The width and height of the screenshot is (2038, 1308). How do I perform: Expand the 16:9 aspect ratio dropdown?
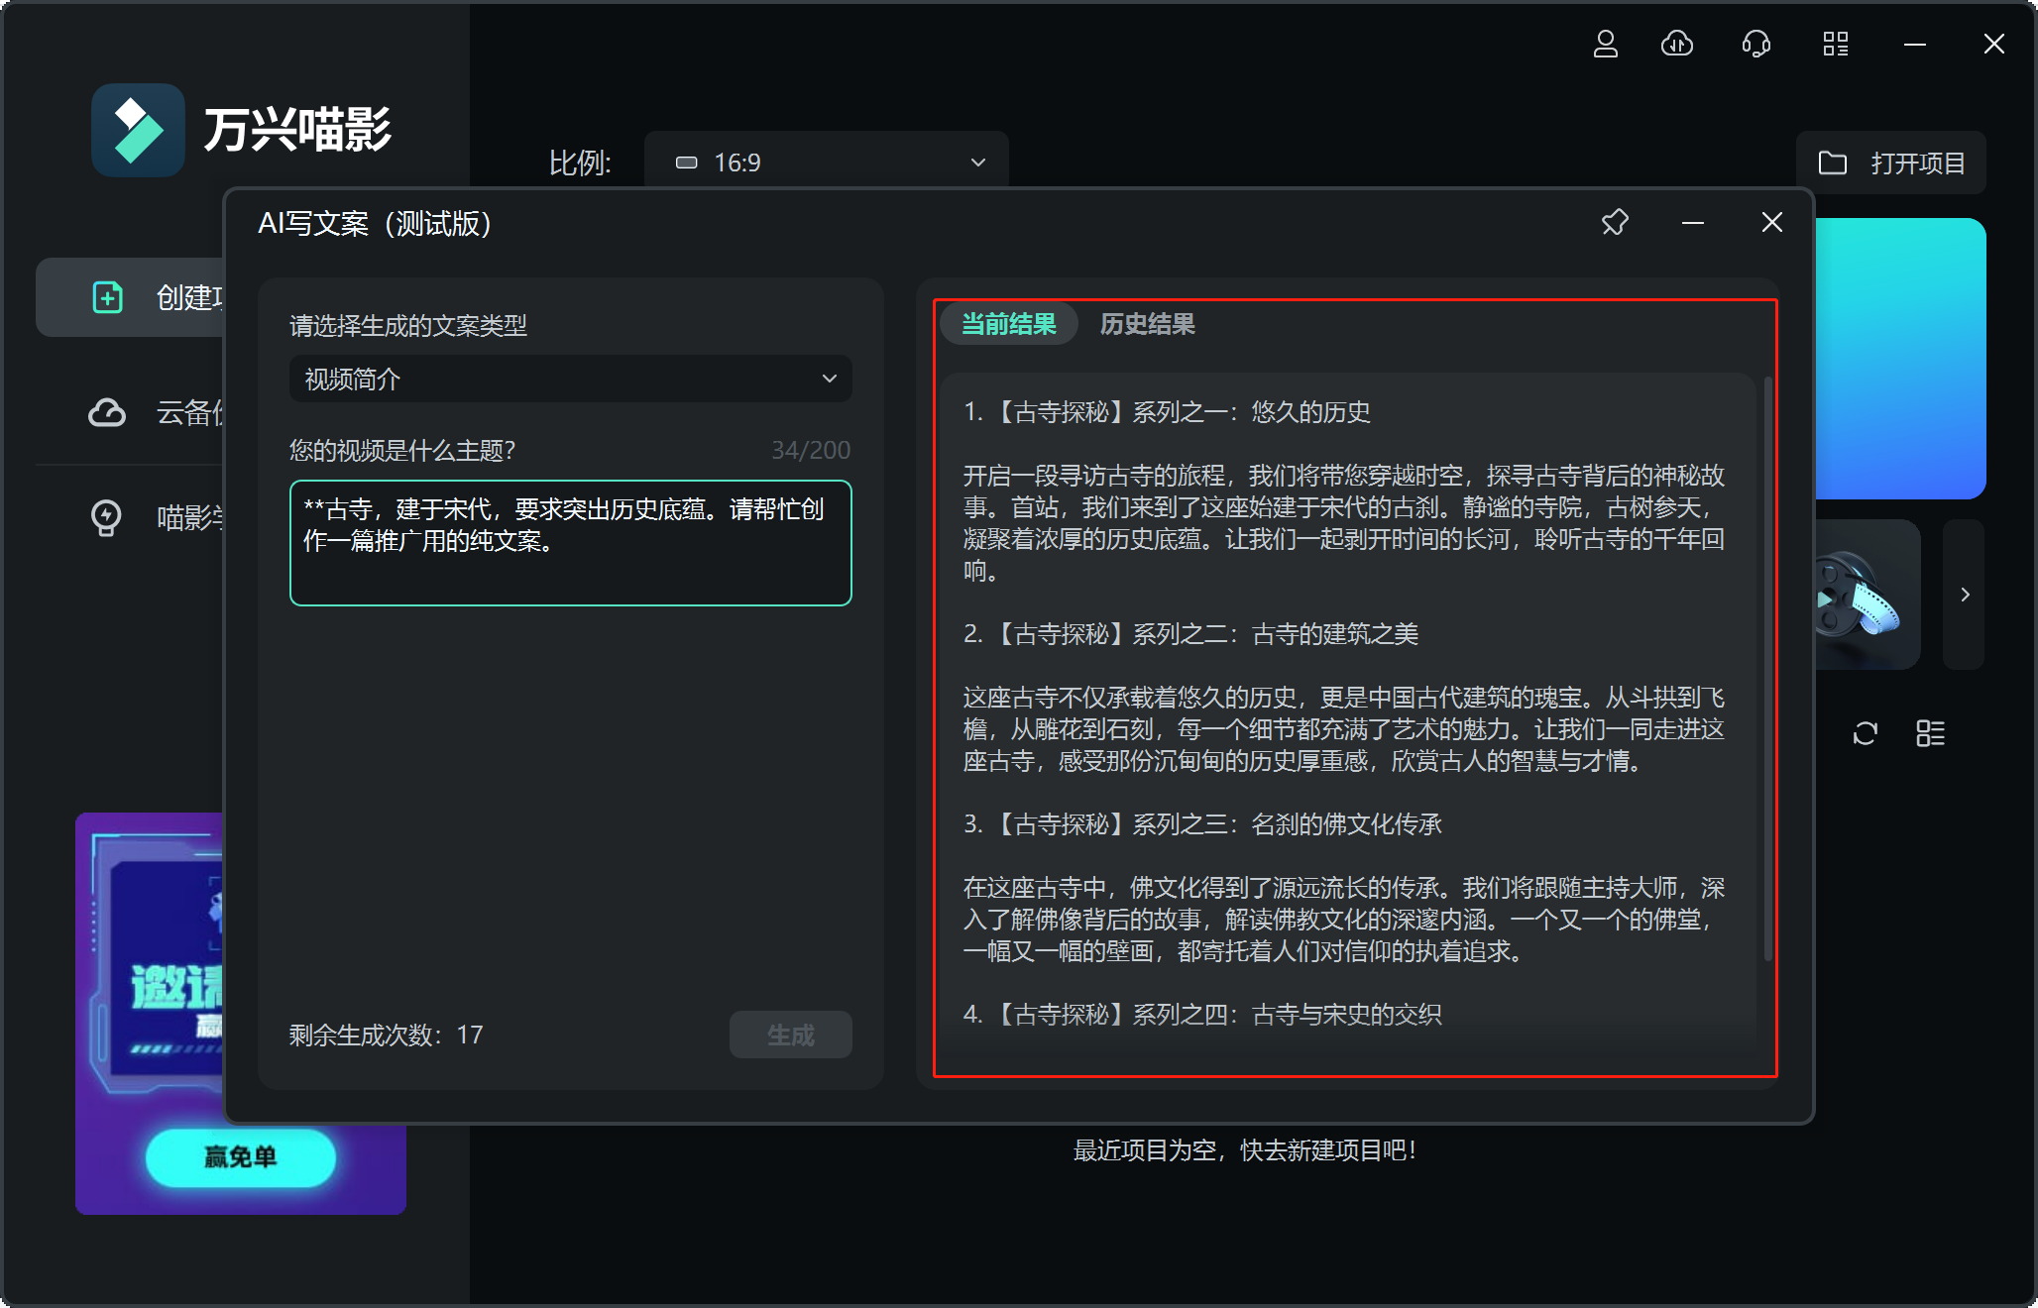click(826, 163)
